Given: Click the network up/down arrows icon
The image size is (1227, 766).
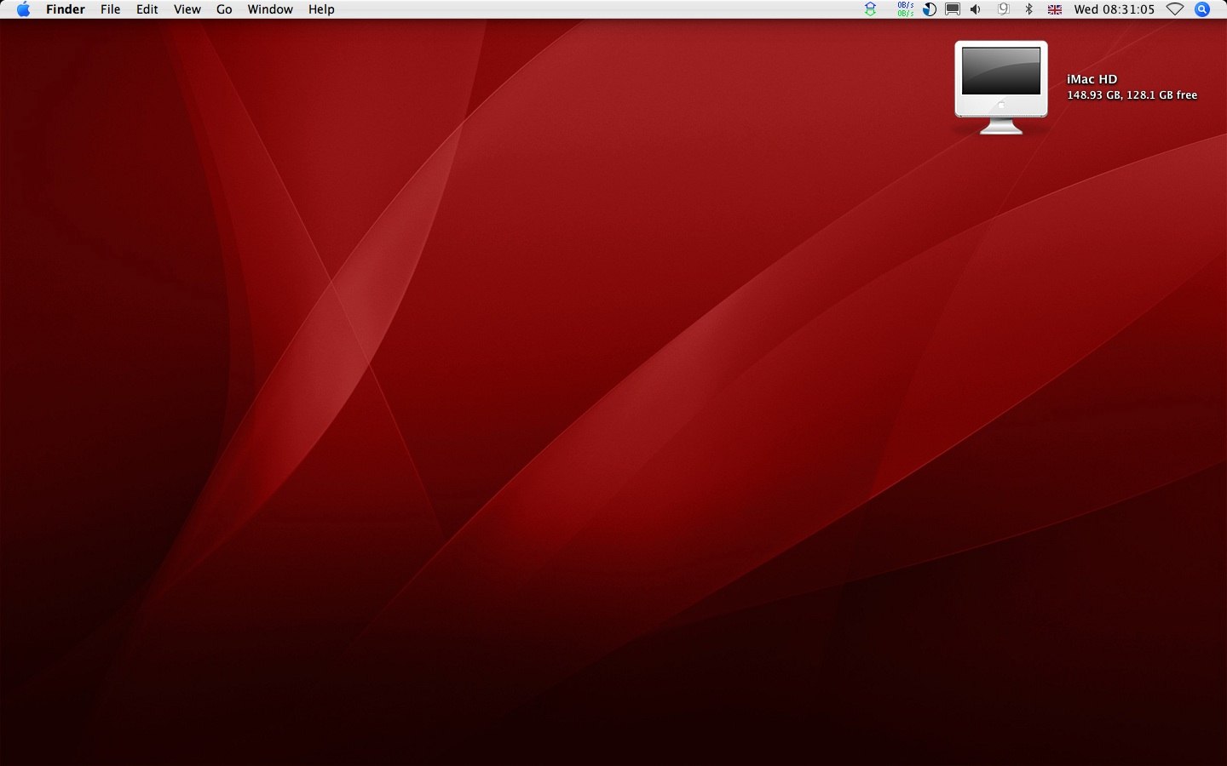Looking at the screenshot, I should point(870,9).
